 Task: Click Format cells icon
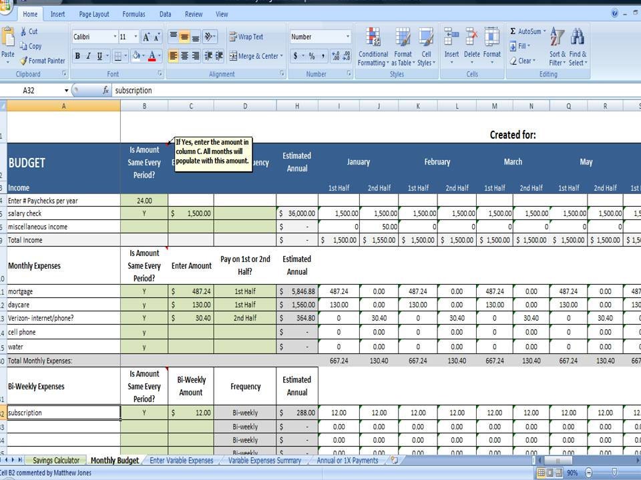pos(492,37)
